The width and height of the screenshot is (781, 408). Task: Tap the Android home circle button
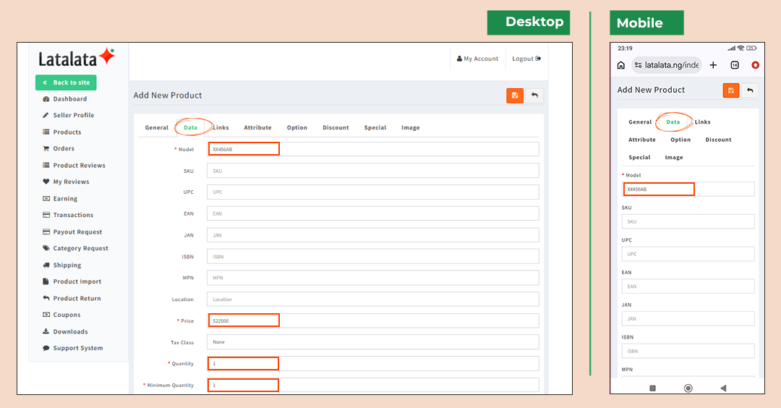(688, 388)
